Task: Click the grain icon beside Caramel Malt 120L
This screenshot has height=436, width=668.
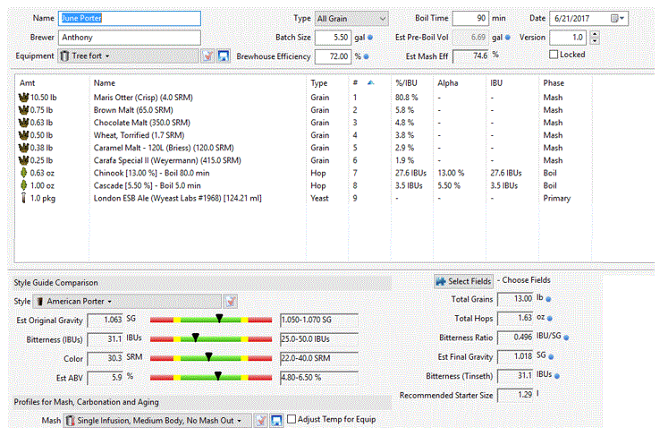Action: point(23,148)
